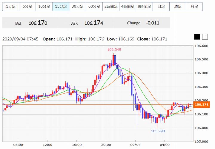The height and width of the screenshot is (149, 215).
Task: Change to the 4時間足 timeframe
Action: click(x=128, y=7)
